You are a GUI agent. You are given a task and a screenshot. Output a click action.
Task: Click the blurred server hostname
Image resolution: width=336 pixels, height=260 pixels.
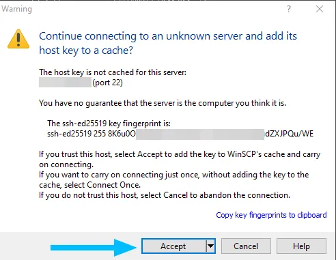65,83
